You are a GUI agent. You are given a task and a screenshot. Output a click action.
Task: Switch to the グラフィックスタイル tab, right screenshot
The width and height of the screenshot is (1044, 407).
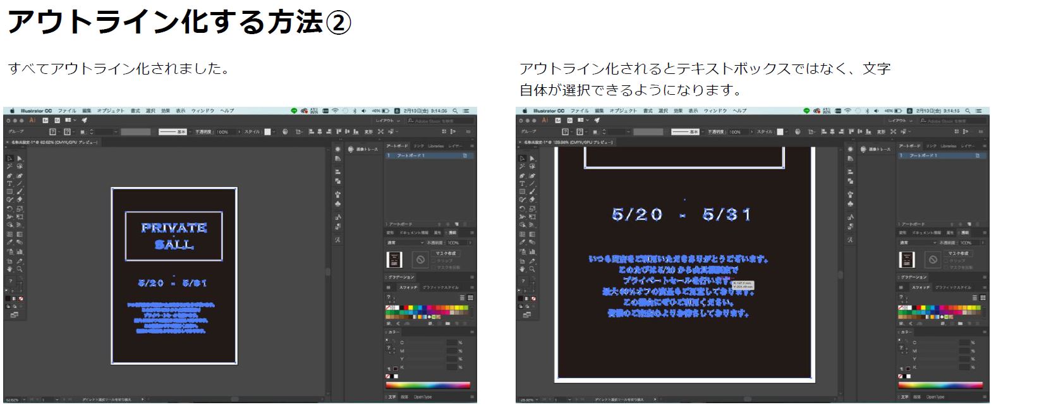953,288
